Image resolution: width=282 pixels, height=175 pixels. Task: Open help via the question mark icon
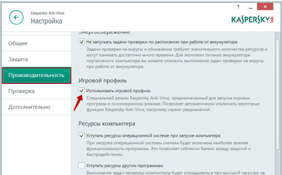click(x=238, y=7)
